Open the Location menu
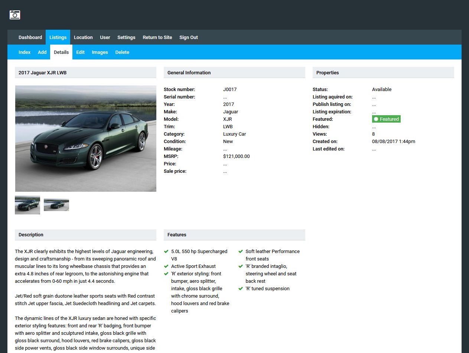 point(83,38)
